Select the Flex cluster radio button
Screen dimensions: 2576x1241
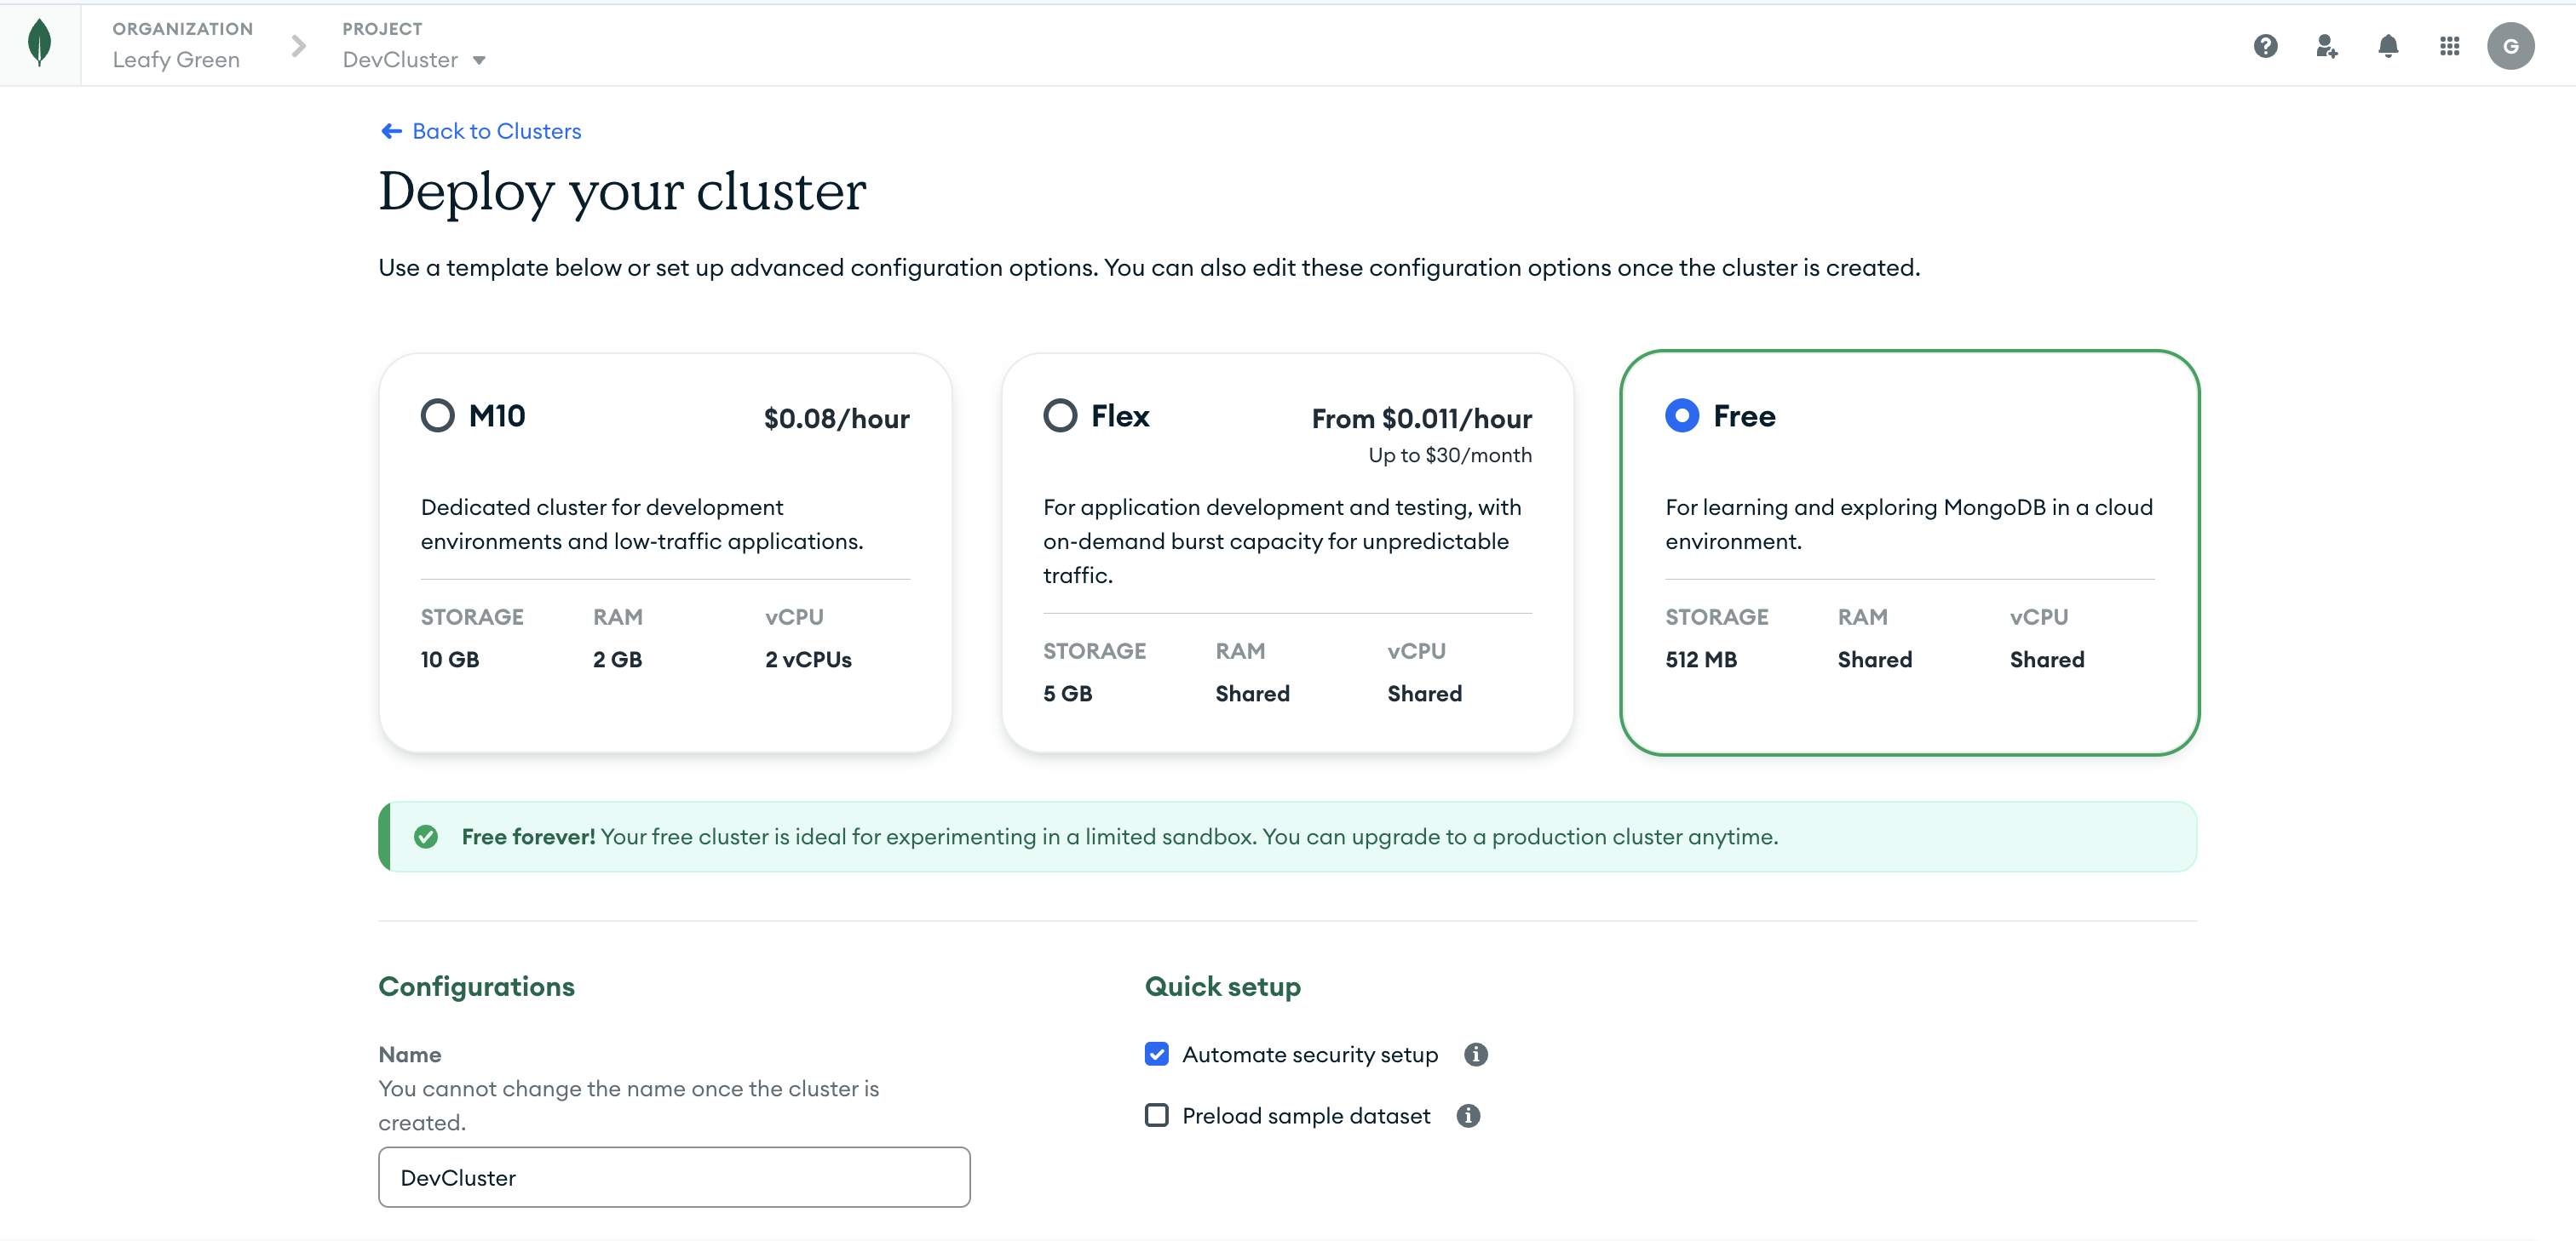pos(1060,415)
